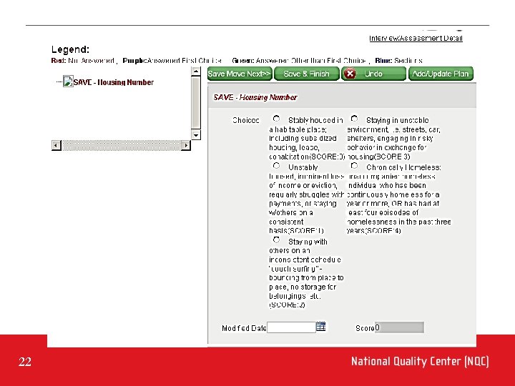
Task: Click the horizontal scroll right arrow
Action: point(186,145)
